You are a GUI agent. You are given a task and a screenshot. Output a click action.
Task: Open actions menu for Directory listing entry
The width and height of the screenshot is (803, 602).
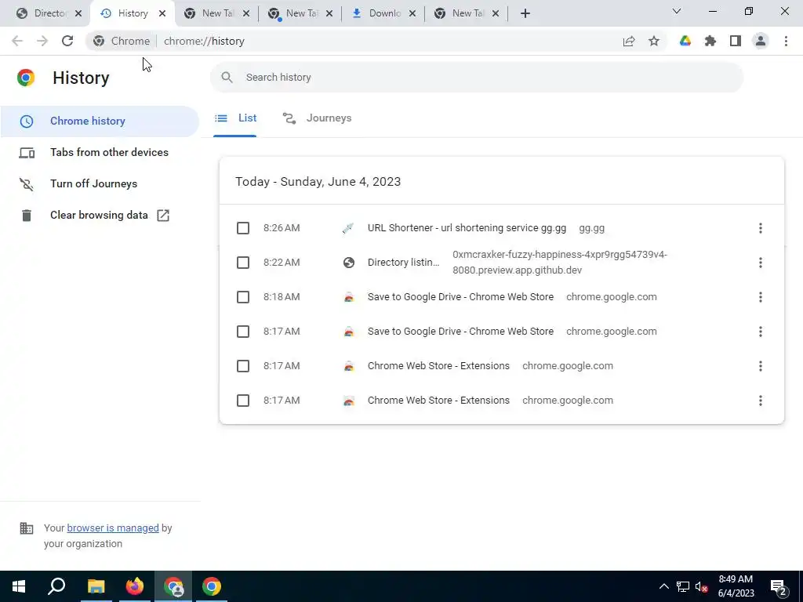761,263
